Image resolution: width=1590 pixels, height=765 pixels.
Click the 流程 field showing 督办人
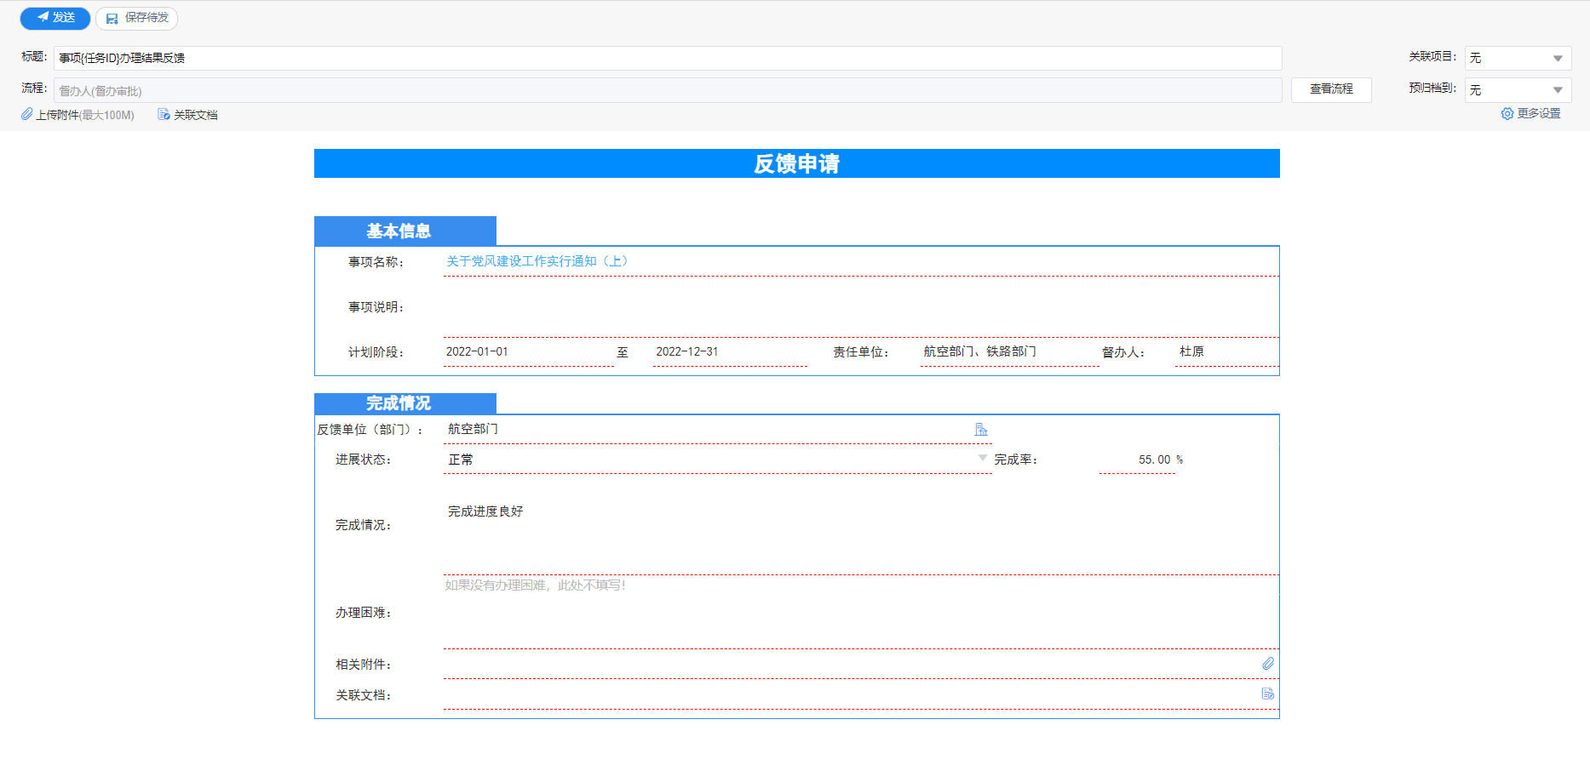tap(668, 90)
